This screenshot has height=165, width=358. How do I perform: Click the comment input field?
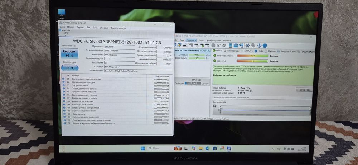262,97
